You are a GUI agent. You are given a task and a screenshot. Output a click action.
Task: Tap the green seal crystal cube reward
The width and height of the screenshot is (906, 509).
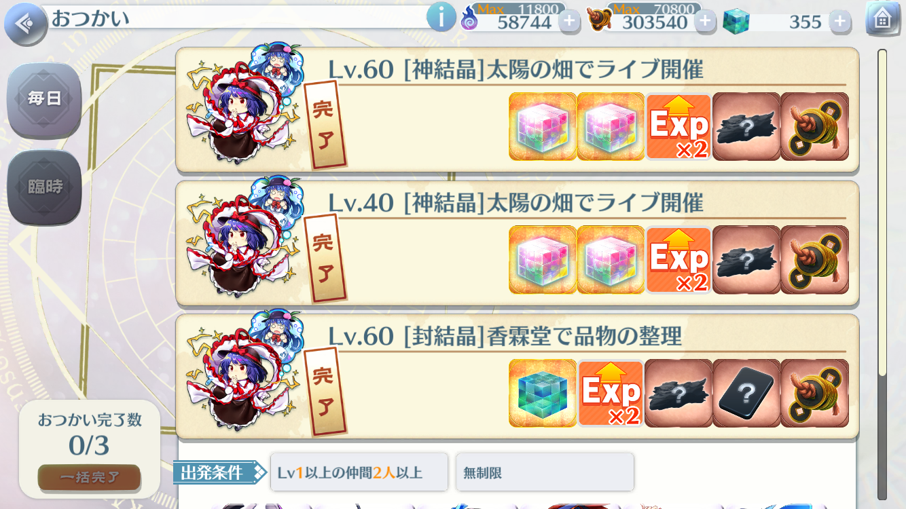pos(543,393)
